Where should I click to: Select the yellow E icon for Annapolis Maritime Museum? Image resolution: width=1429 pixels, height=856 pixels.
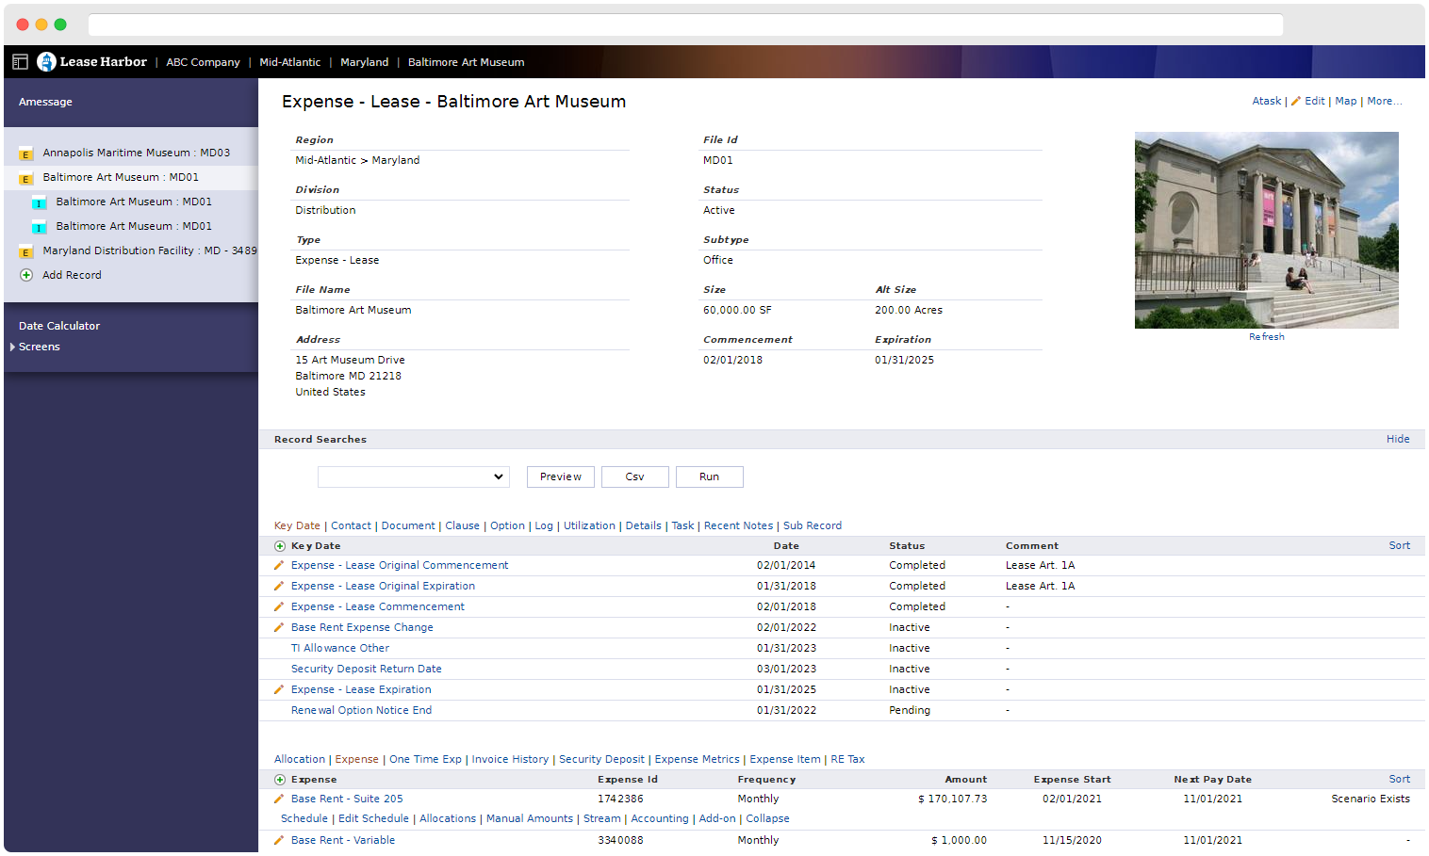pos(24,152)
